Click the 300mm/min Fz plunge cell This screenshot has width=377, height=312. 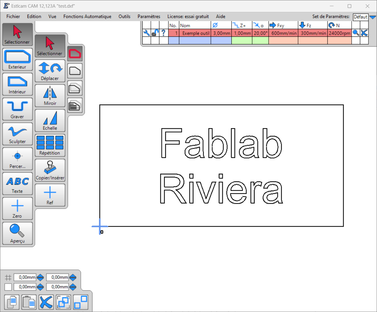[x=313, y=33]
